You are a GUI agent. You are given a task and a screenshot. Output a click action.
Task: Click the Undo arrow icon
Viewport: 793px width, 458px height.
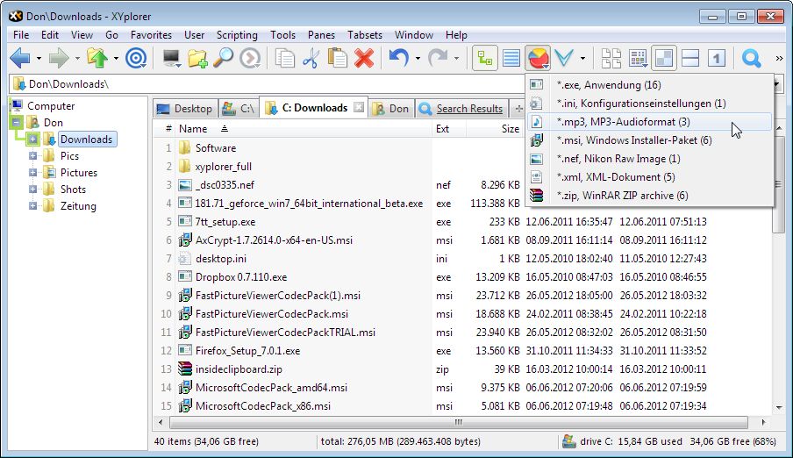pos(399,58)
